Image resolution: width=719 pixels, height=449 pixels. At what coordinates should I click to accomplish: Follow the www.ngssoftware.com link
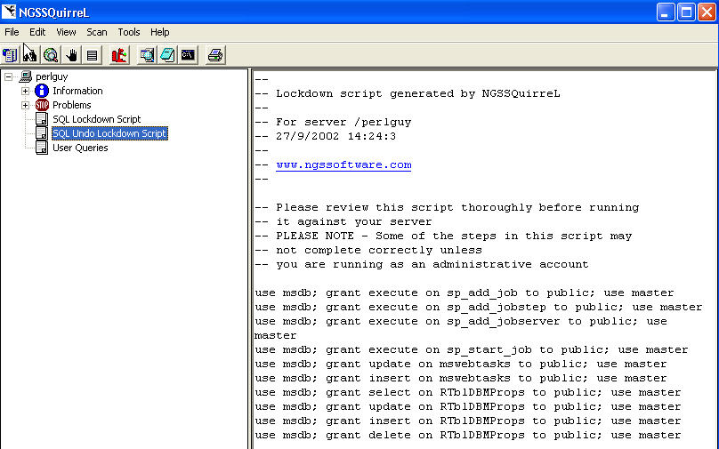(343, 165)
